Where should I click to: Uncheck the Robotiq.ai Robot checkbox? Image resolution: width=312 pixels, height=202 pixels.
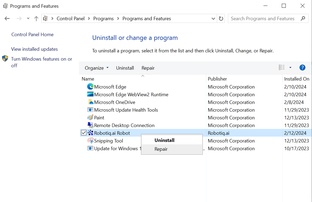point(84,133)
